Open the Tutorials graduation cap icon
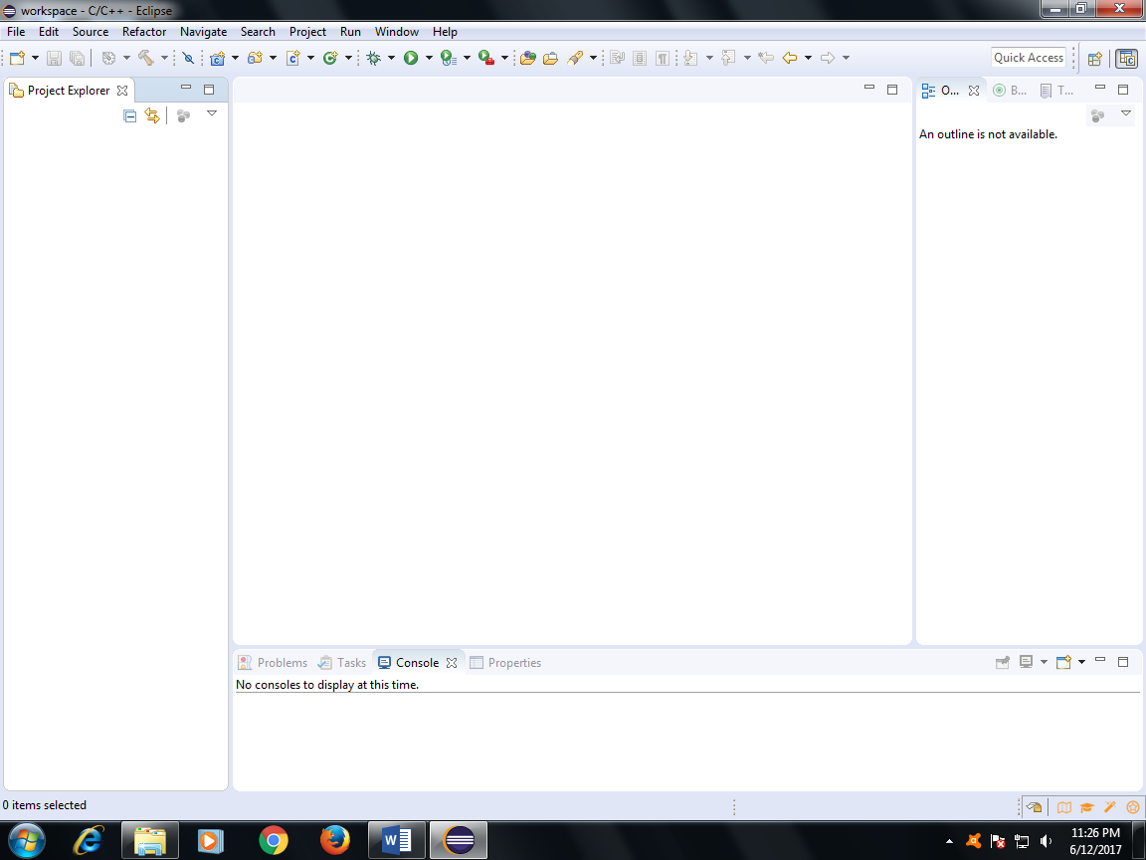 tap(1087, 807)
